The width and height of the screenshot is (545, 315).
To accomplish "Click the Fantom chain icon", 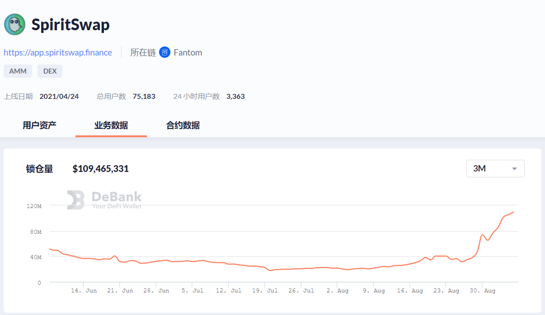I will tap(164, 52).
